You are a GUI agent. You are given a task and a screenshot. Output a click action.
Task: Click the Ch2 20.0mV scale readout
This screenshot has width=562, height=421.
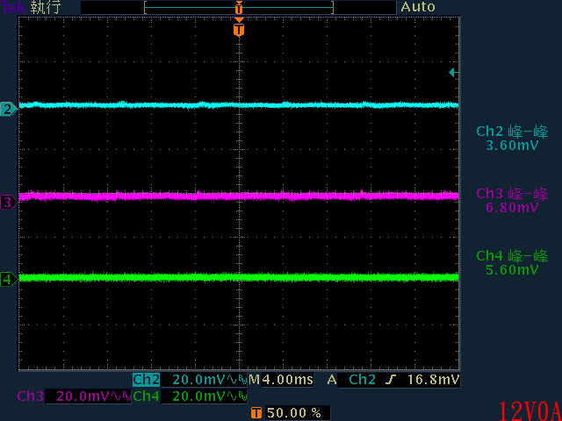205,380
